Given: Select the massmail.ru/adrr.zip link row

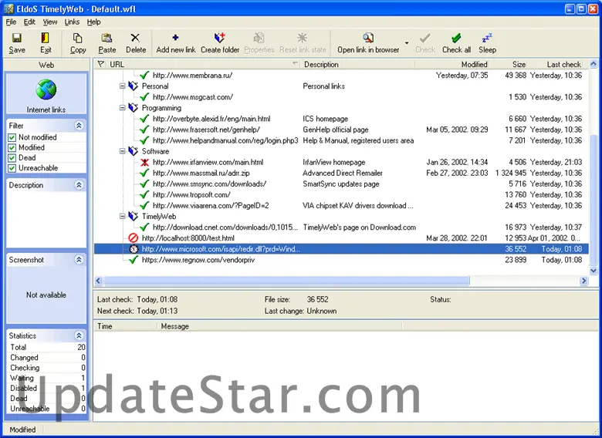Looking at the screenshot, I should [341, 173].
